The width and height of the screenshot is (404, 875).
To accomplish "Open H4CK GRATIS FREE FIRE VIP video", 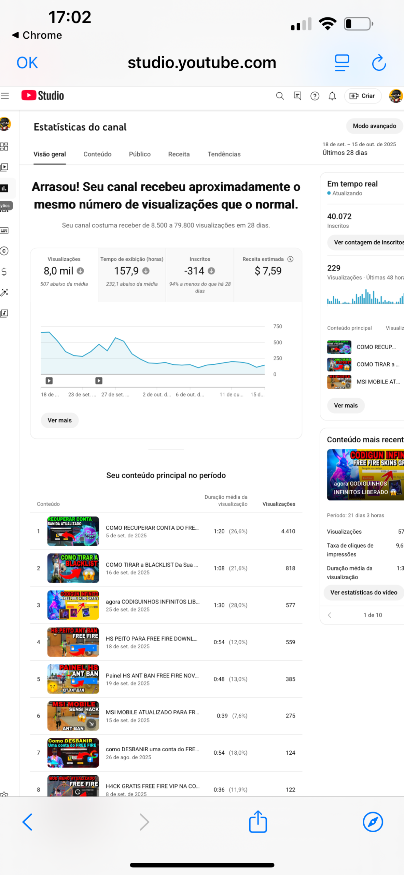I will [x=166, y=785].
